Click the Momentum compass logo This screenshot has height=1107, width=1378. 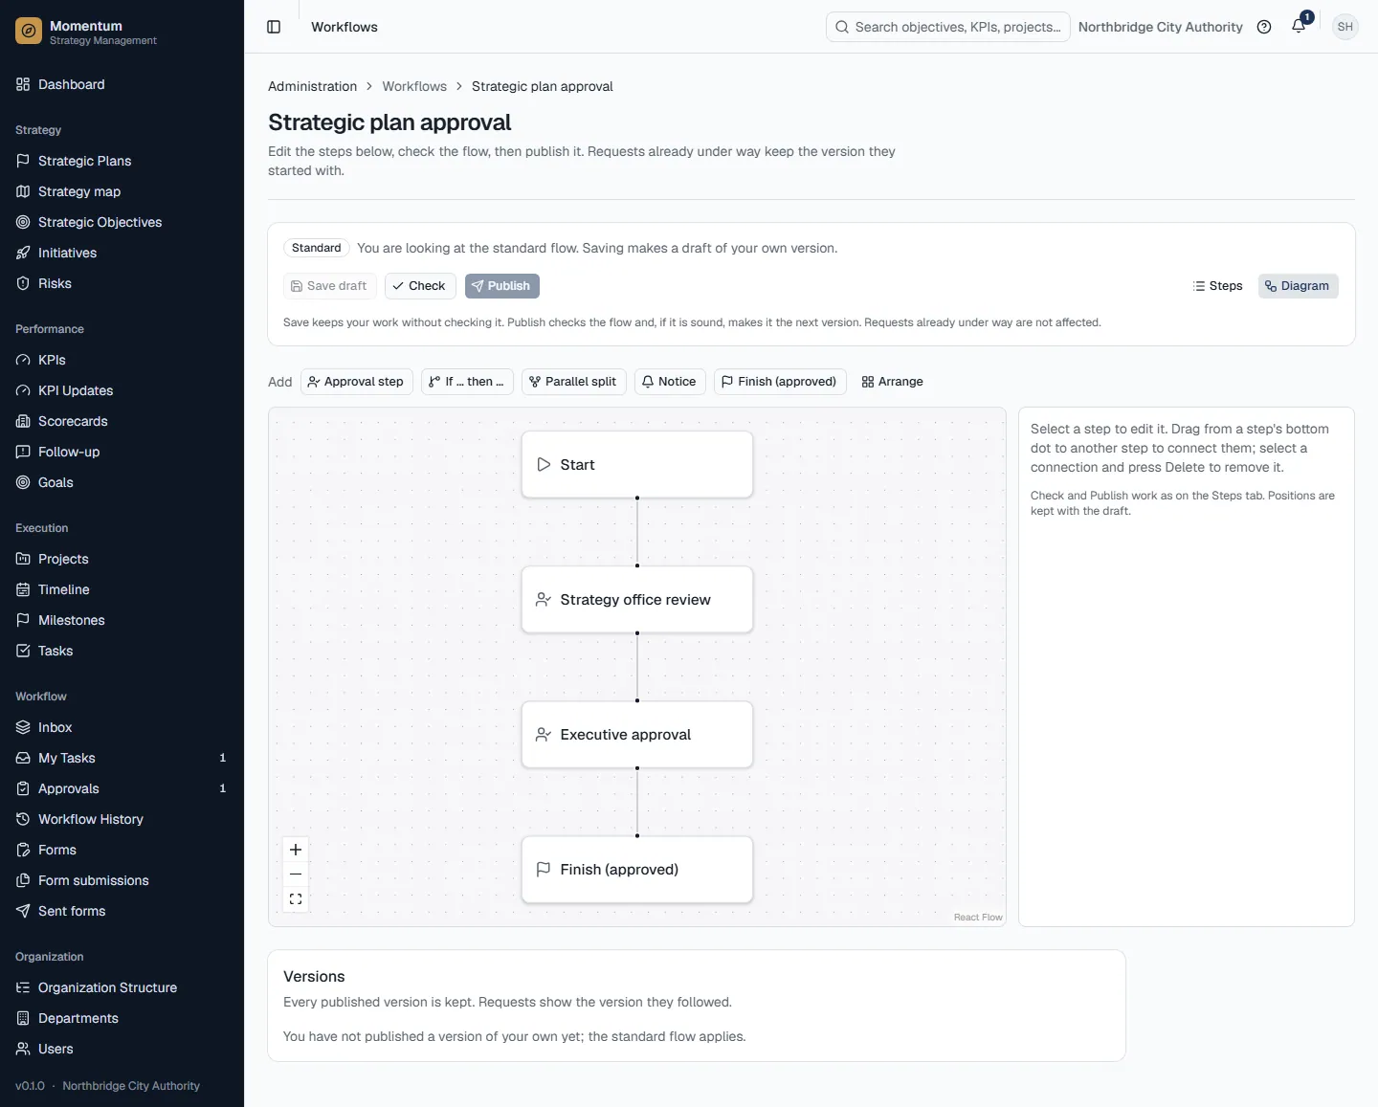(29, 32)
